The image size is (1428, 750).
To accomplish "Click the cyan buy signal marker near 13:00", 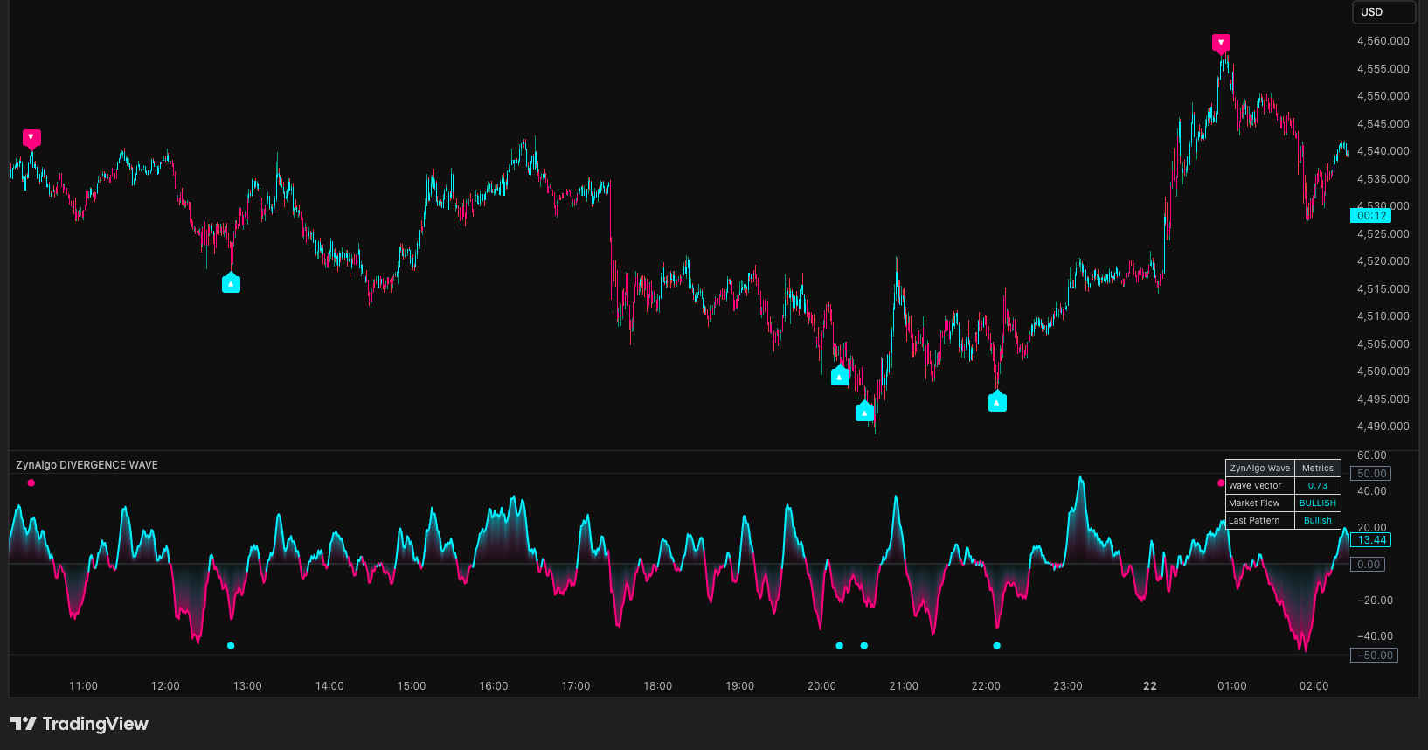I will pos(231,283).
